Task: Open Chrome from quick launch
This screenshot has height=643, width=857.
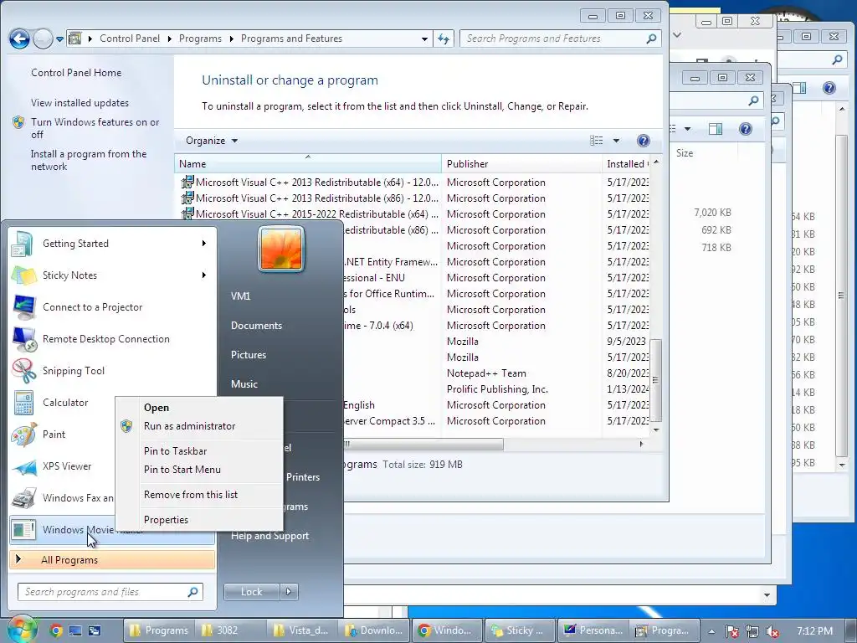Action: [55, 630]
